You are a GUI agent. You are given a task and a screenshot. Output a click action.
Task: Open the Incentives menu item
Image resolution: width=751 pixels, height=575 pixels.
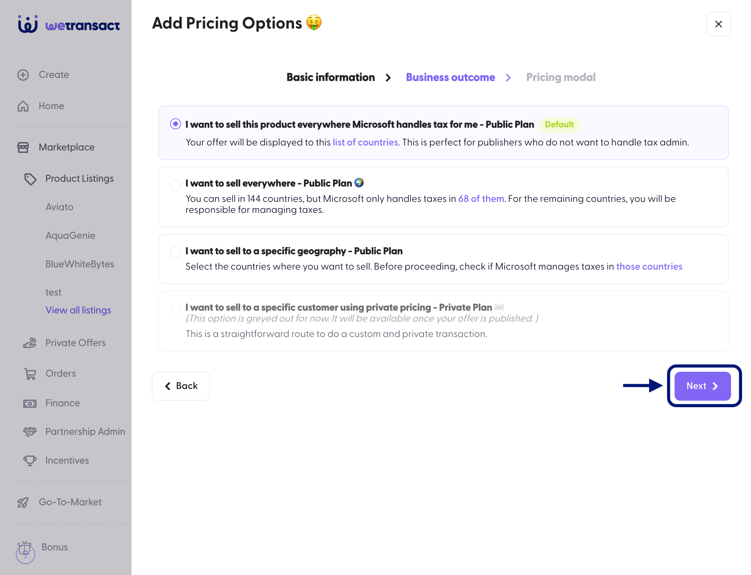(x=67, y=460)
